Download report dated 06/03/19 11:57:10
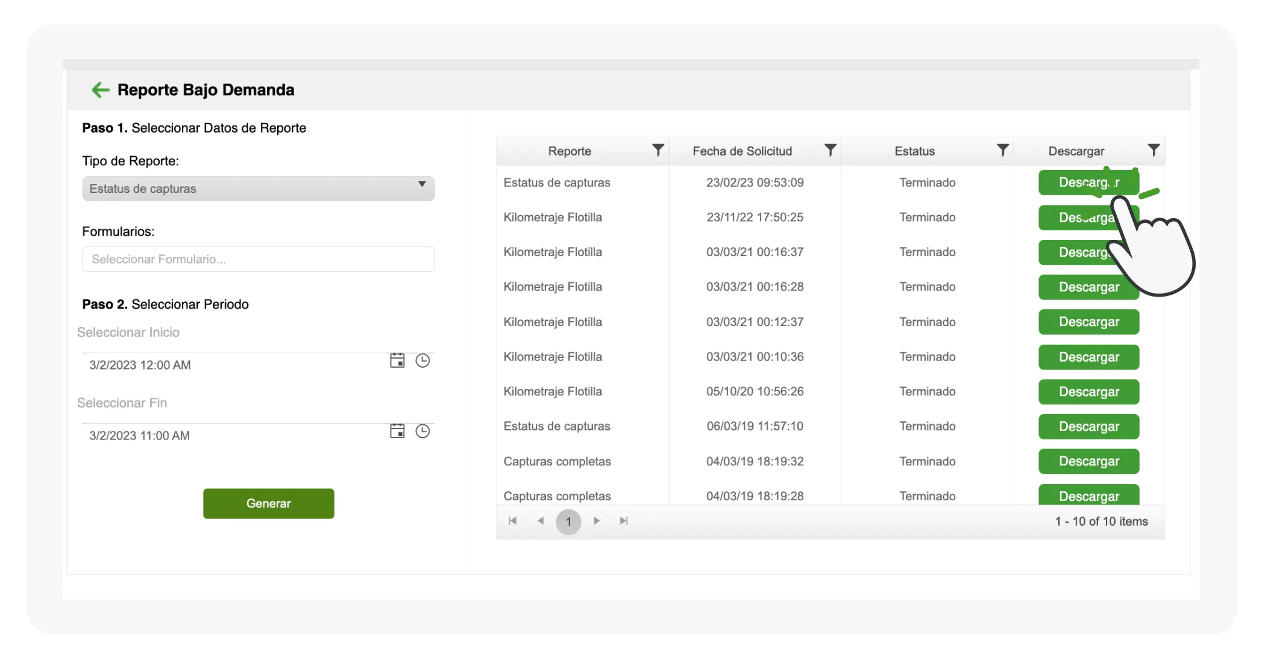Image resolution: width=1262 pixels, height=651 pixels. coord(1088,426)
